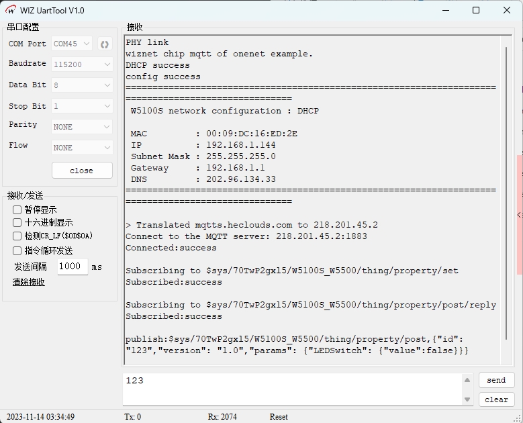Expand the Baudrate dropdown showing 115200
The height and width of the screenshot is (423, 523).
[82, 64]
